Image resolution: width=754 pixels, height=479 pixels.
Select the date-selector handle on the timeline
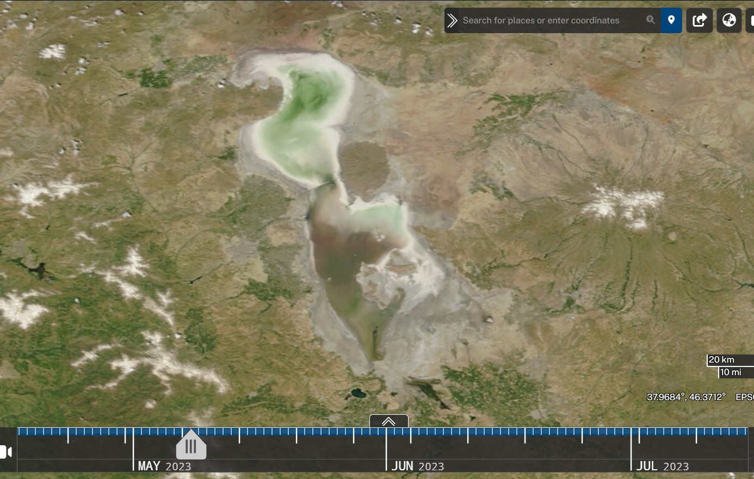coord(191,445)
